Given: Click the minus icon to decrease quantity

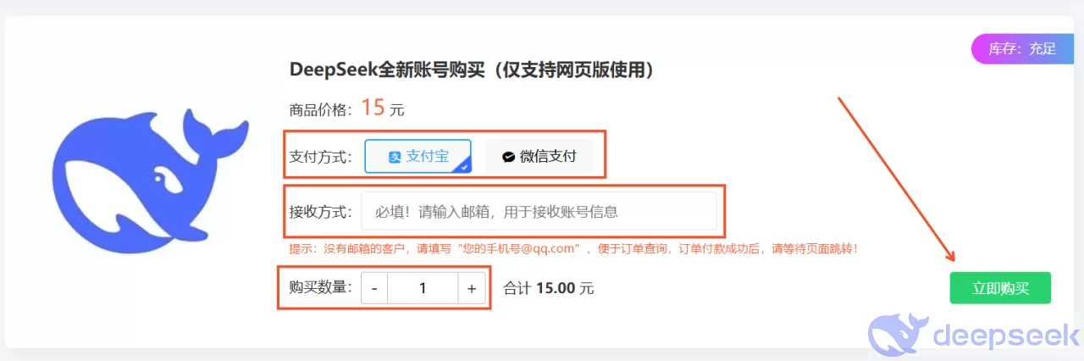Looking at the screenshot, I should (374, 288).
